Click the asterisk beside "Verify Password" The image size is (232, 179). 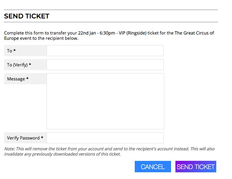coord(42,138)
